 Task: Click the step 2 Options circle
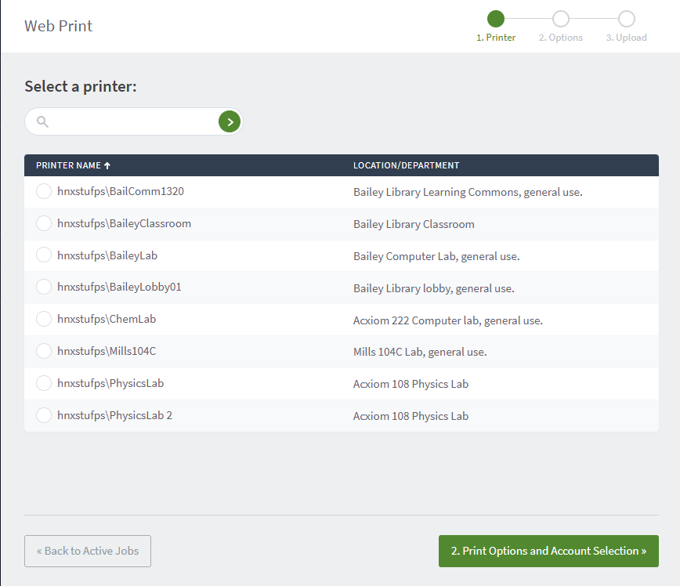pyautogui.click(x=561, y=19)
